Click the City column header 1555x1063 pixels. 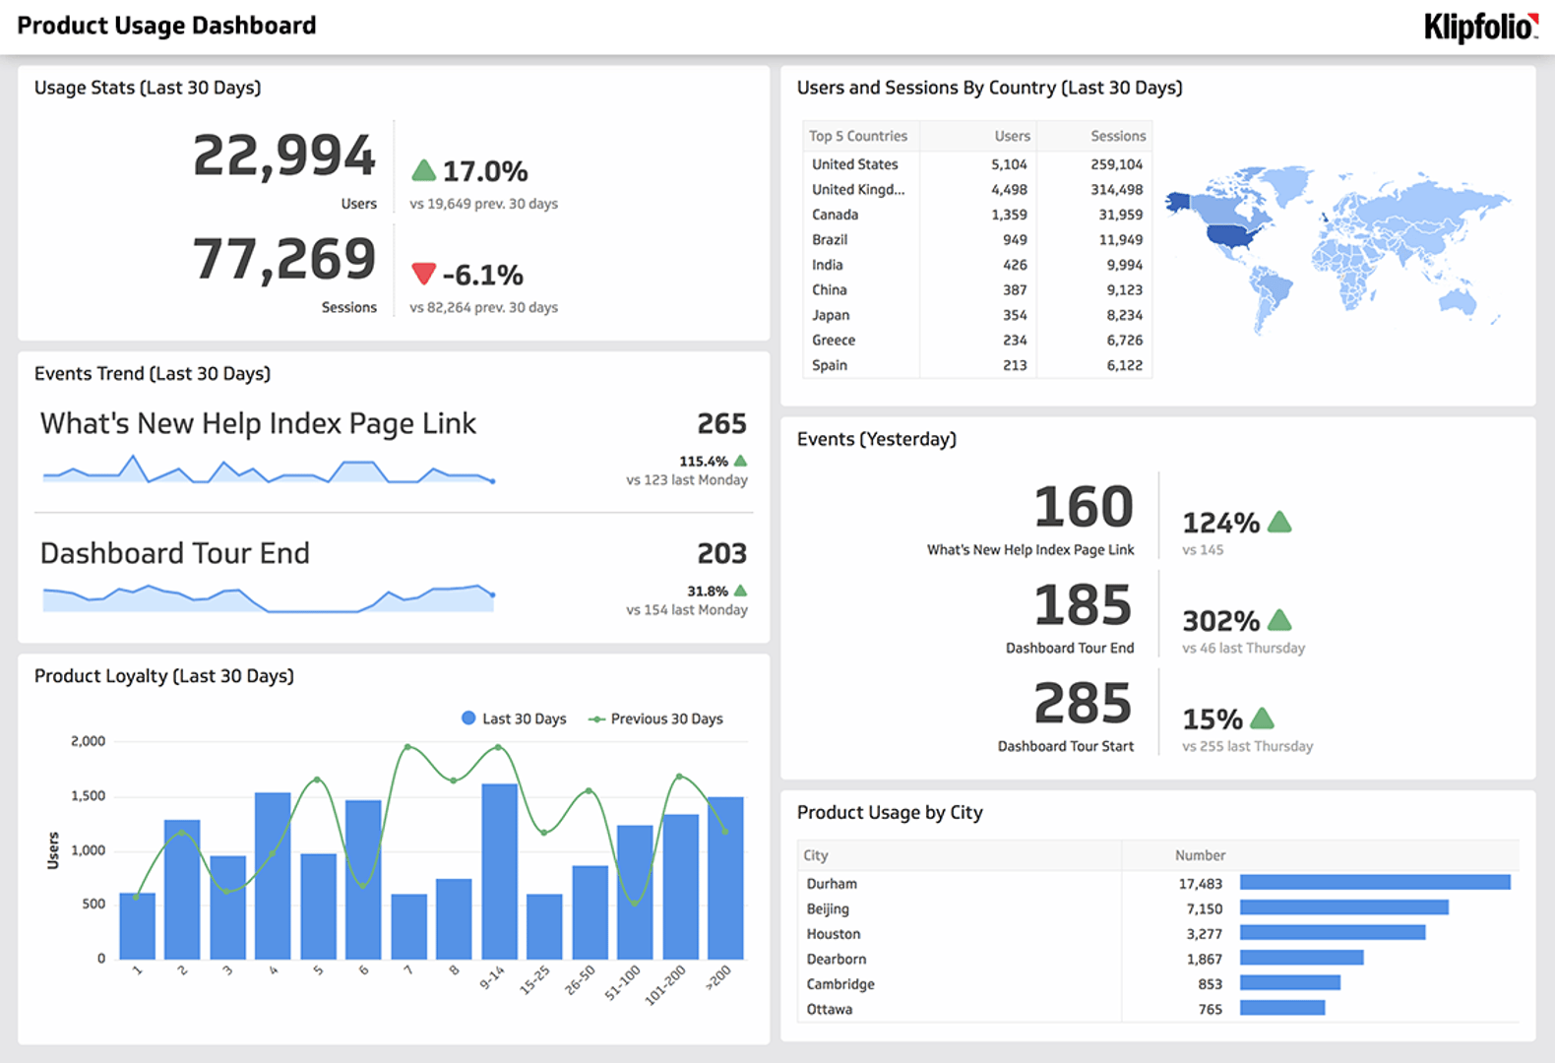click(816, 855)
